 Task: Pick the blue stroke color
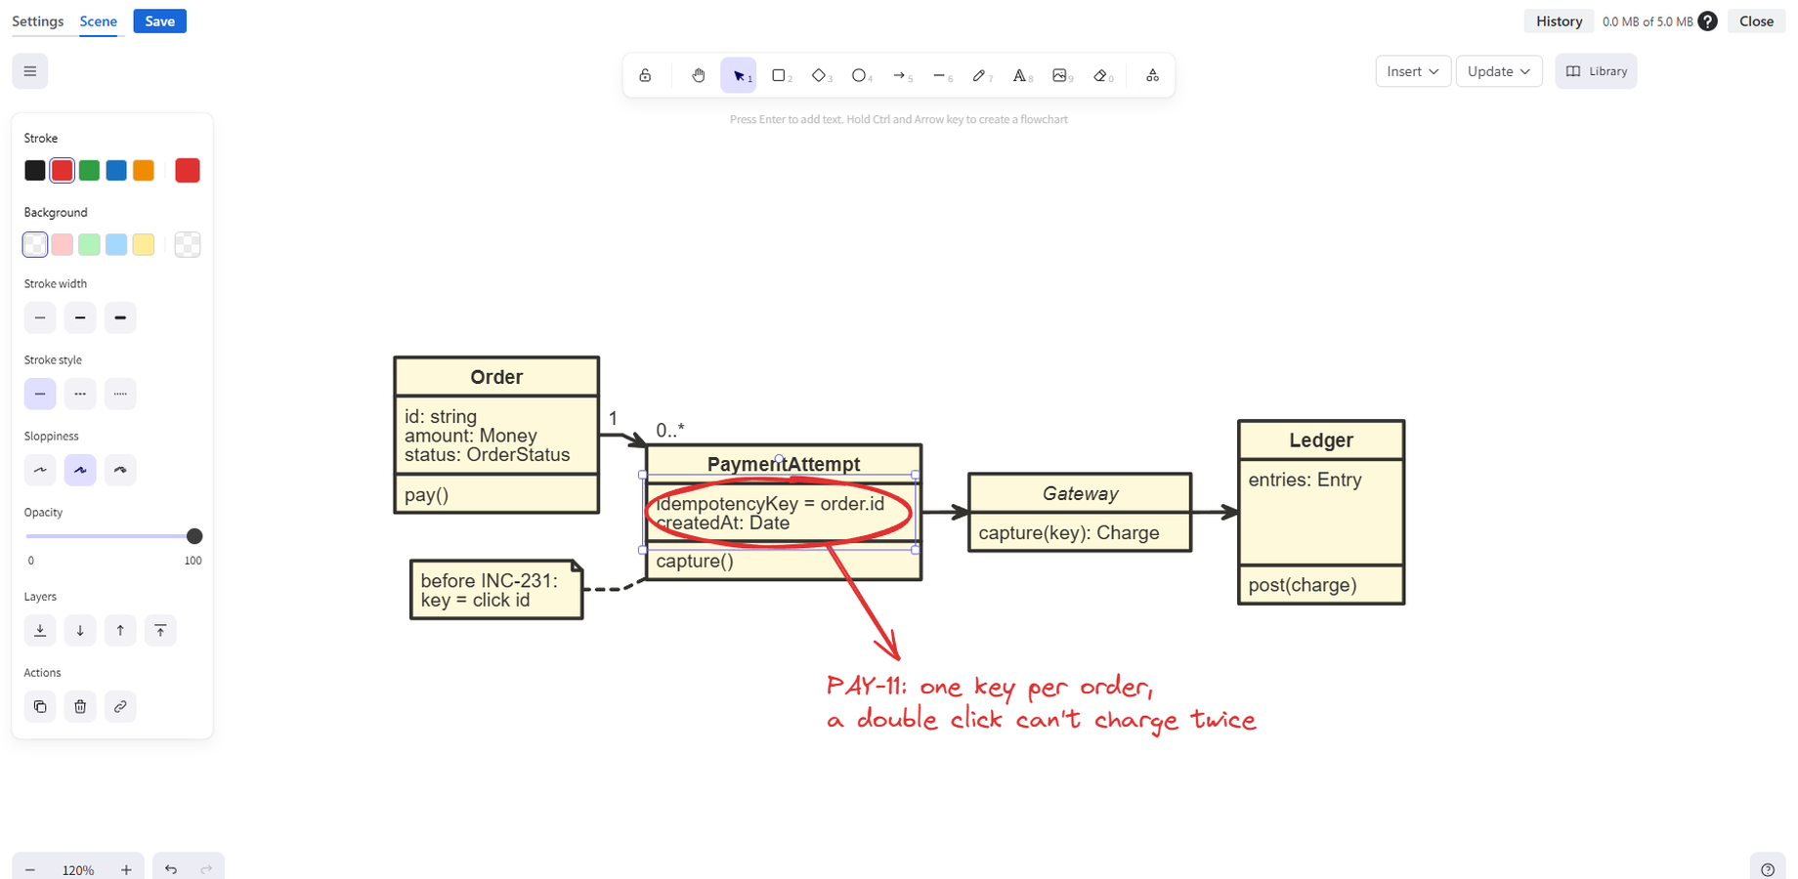tap(116, 170)
